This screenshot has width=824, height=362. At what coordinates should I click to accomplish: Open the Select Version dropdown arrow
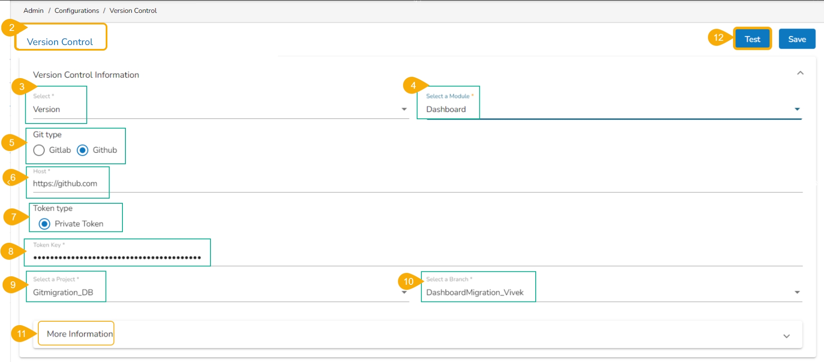click(404, 109)
